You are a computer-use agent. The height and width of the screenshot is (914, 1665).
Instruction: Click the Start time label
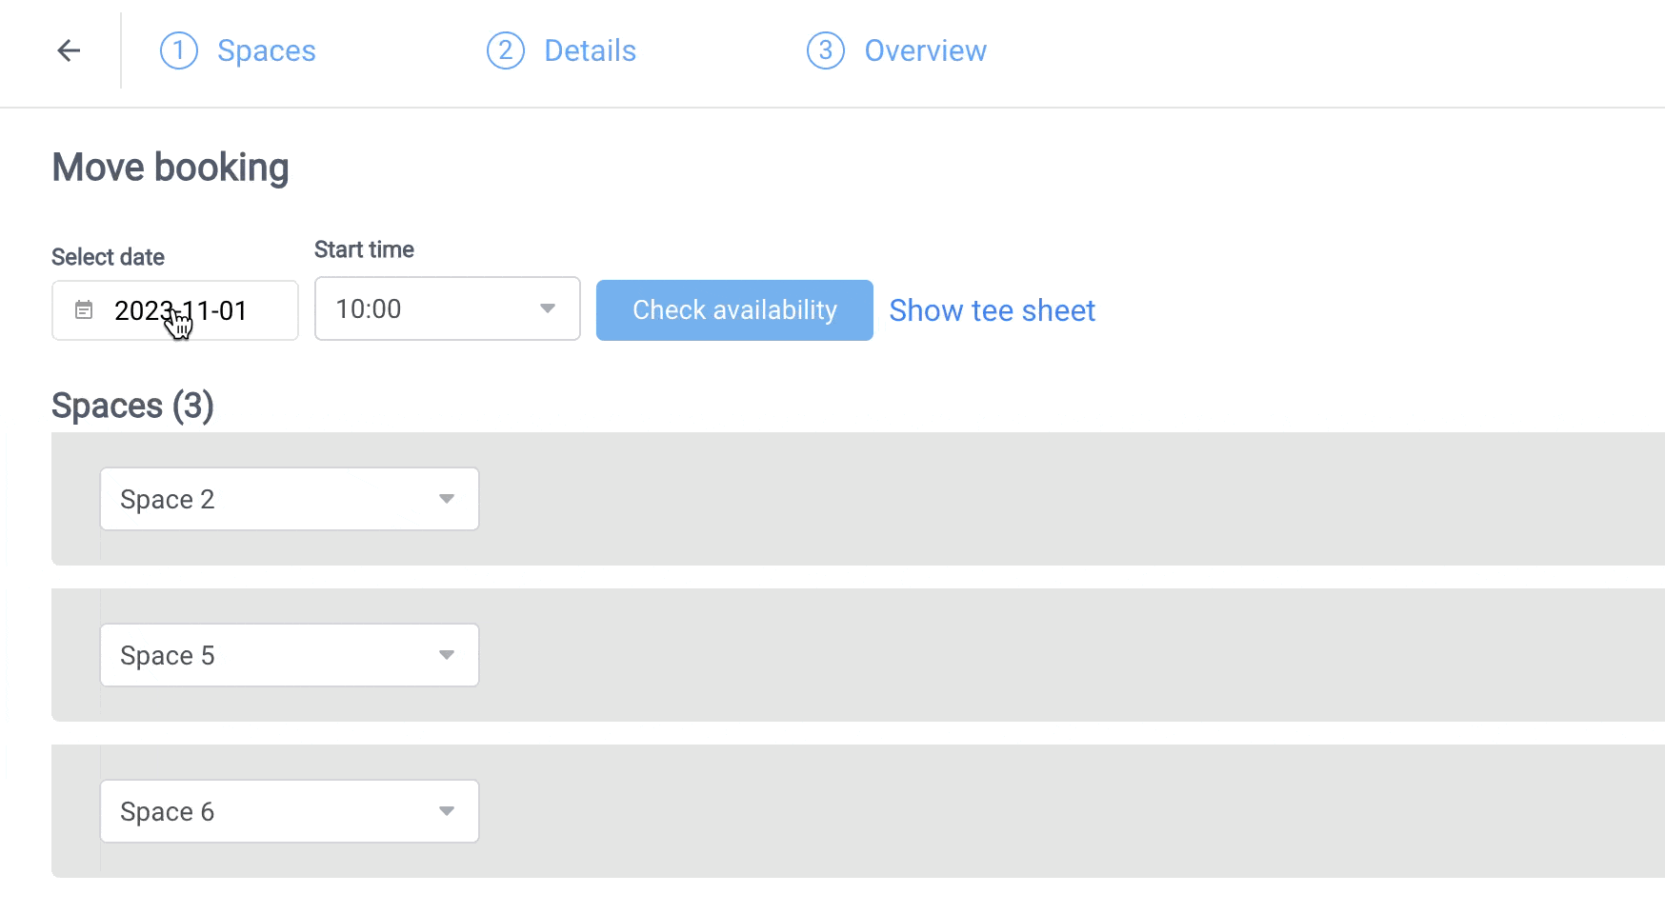tap(364, 249)
